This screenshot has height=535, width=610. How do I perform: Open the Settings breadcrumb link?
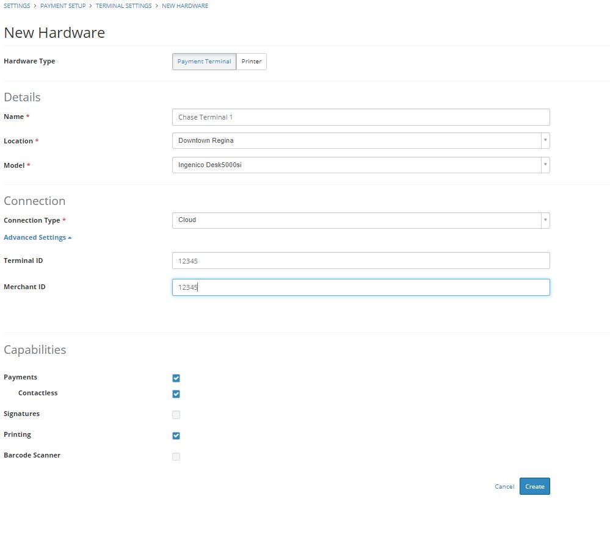click(16, 5)
